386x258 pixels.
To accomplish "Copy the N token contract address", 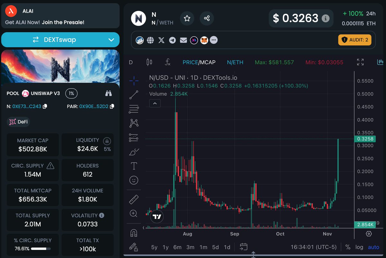I will click(45, 106).
